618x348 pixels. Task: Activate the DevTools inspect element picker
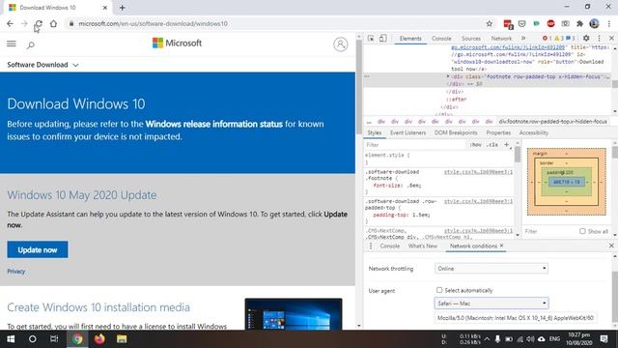(371, 39)
